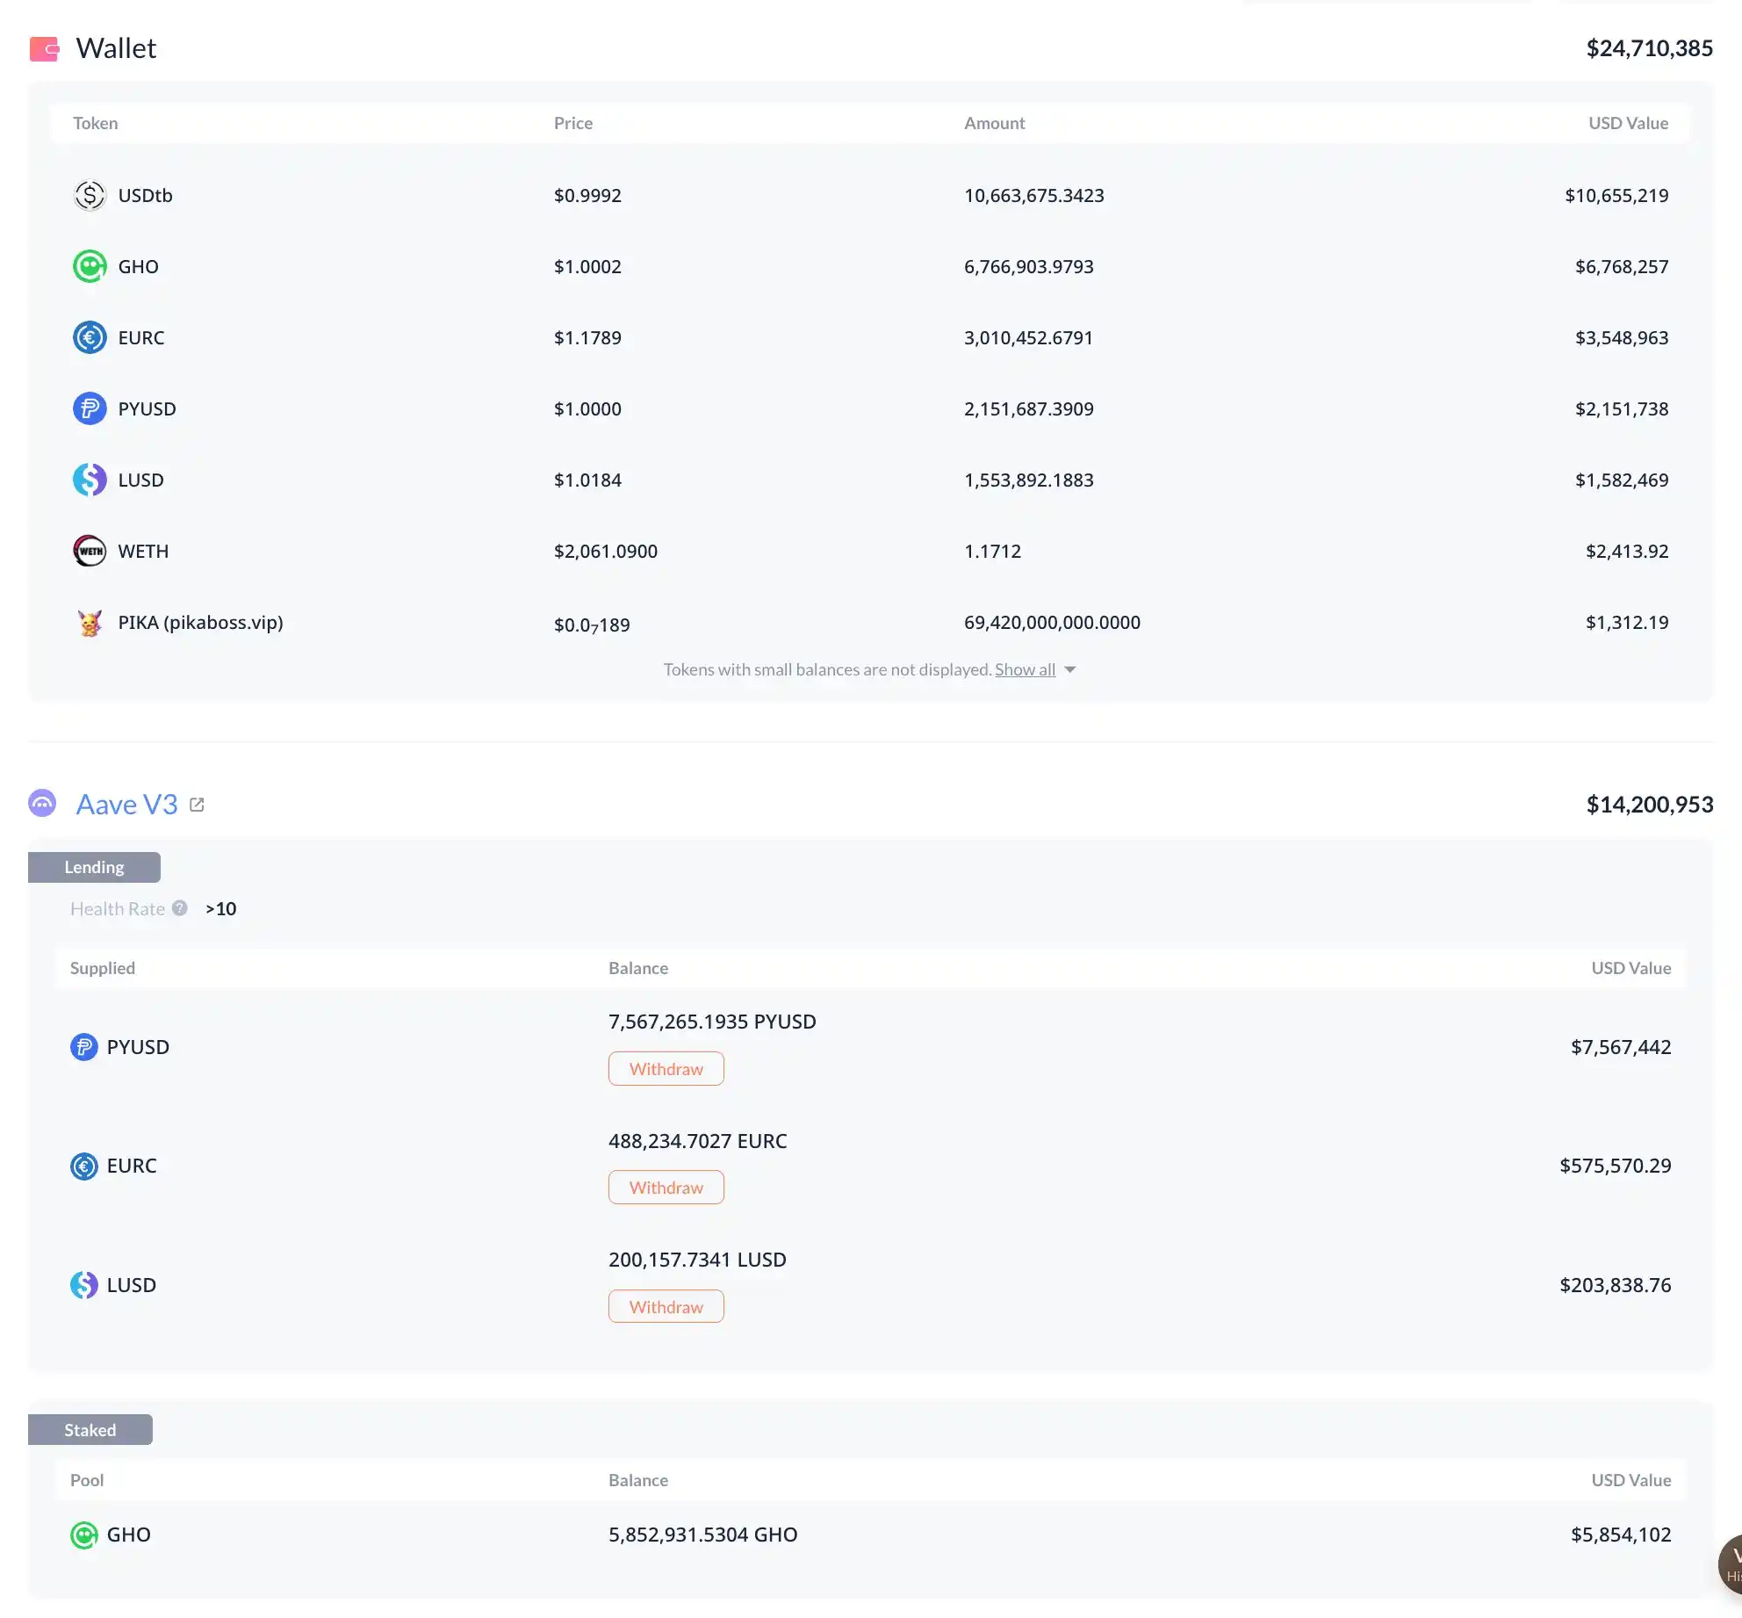
Task: Withdraw supplied PYUSD
Action: click(666, 1069)
